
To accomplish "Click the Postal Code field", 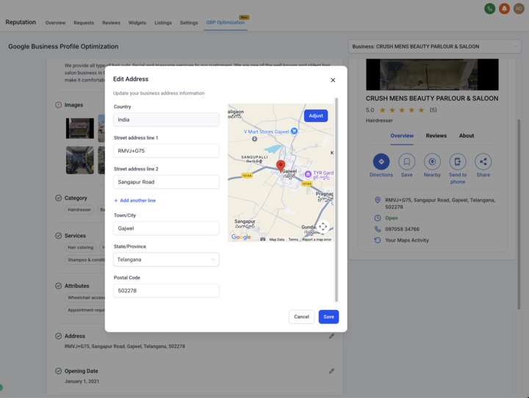I will click(166, 290).
